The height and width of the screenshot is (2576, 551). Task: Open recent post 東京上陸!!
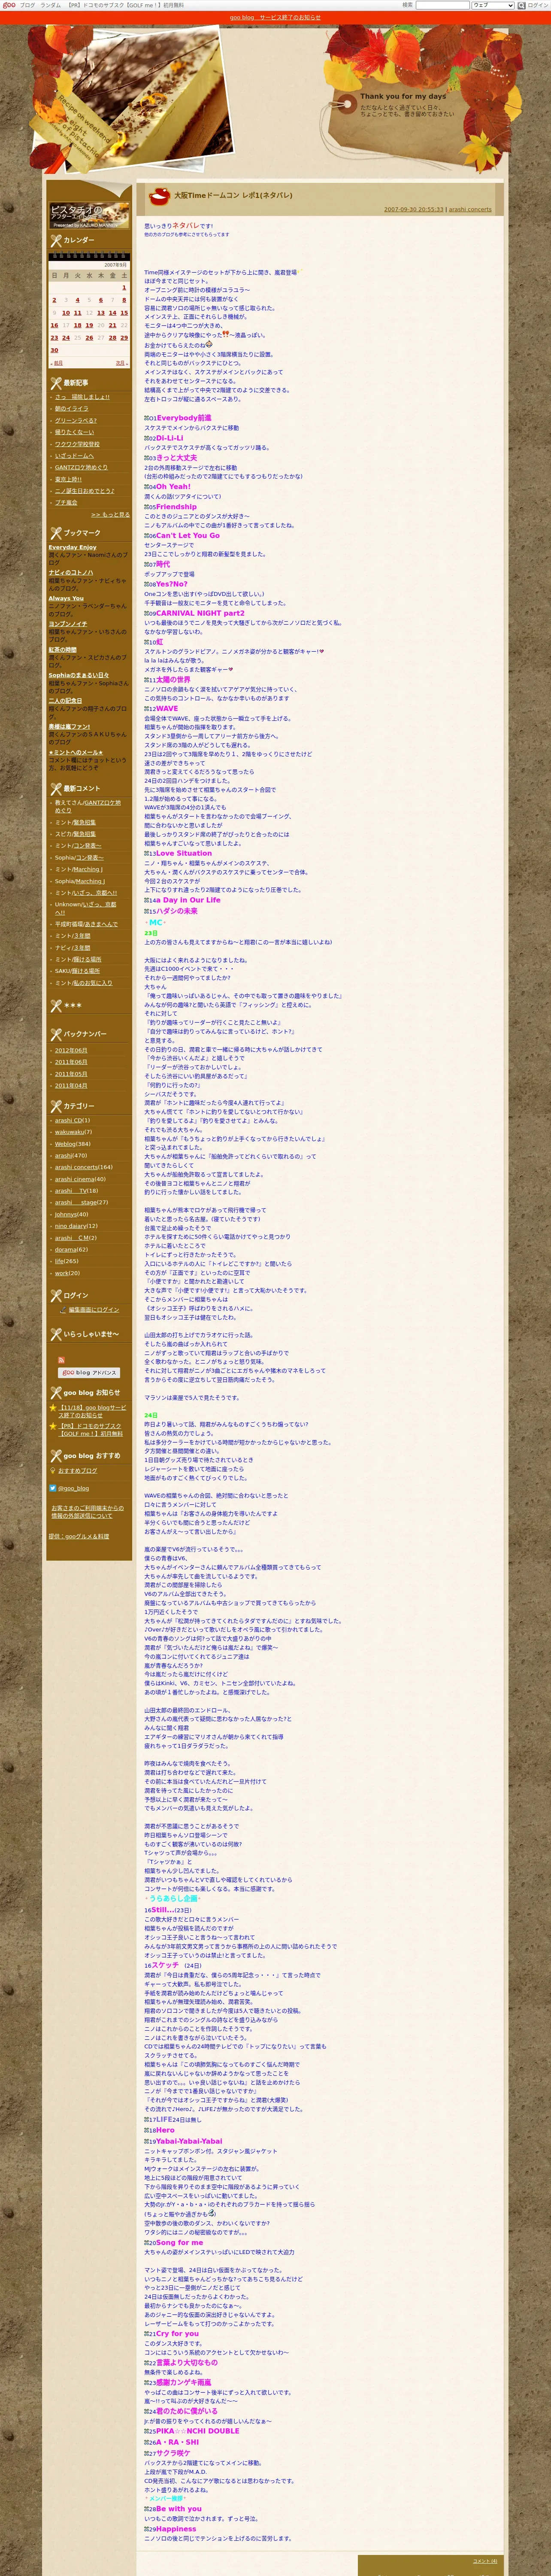pyautogui.click(x=68, y=479)
